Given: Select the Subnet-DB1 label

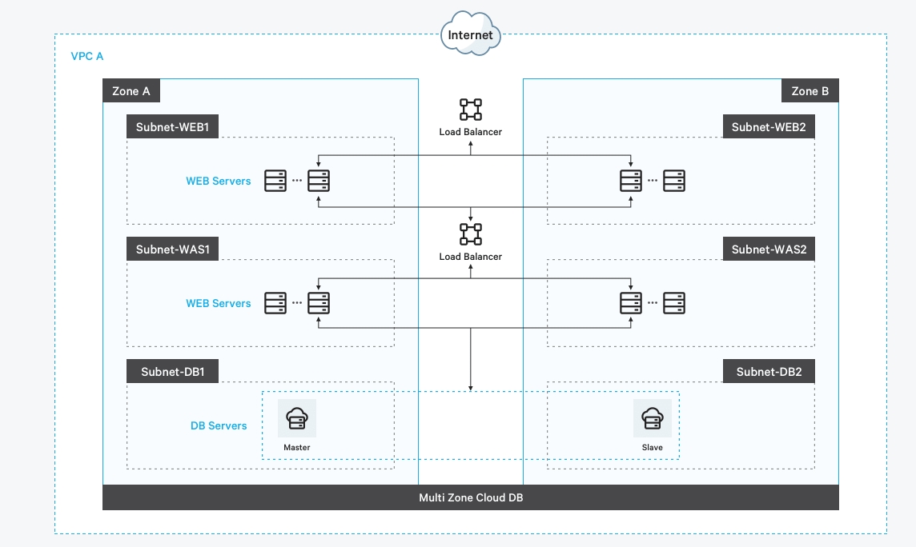Looking at the screenshot, I should [x=173, y=371].
